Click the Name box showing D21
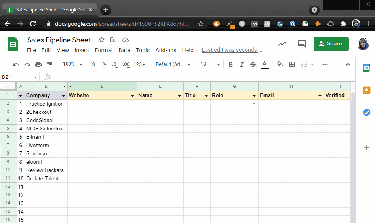The image size is (375, 223). coord(17,77)
